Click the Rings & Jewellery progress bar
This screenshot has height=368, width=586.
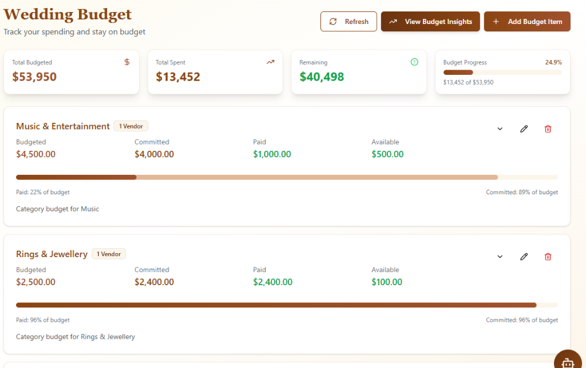287,305
